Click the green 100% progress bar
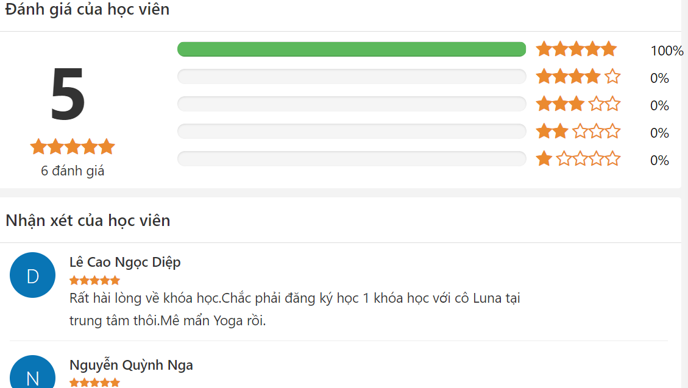Screen dimensions: 688x388 tap(352, 49)
